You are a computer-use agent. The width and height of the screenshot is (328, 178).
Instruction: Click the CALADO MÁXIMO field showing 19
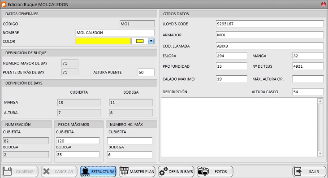(232, 79)
